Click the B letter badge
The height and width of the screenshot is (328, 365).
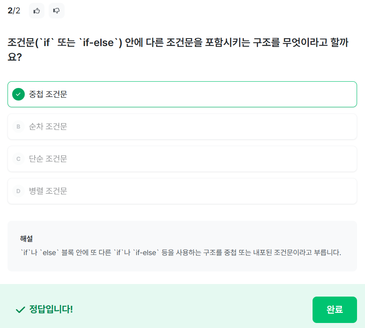(x=18, y=127)
